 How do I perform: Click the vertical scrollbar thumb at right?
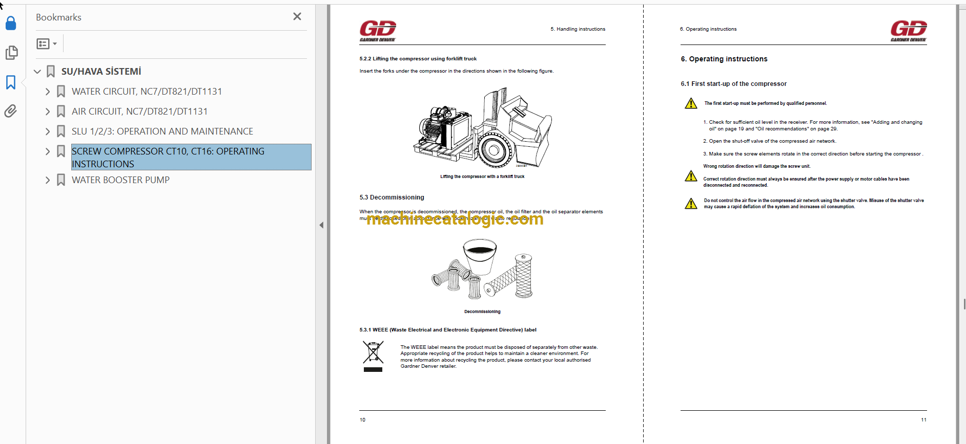(964, 304)
